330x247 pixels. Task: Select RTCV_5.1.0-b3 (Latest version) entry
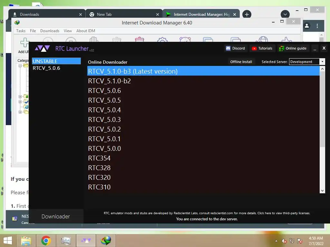203,71
